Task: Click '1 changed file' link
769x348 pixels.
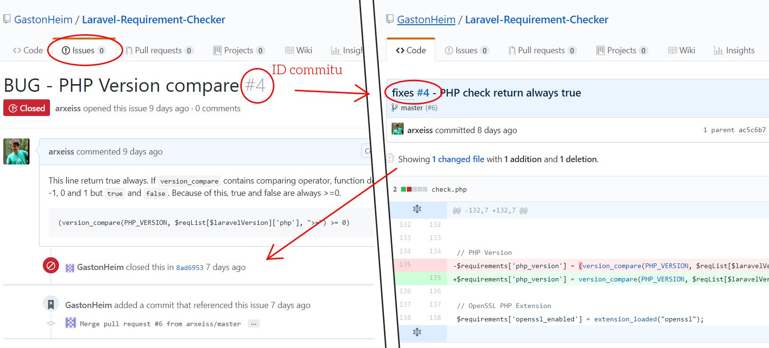Action: click(458, 159)
